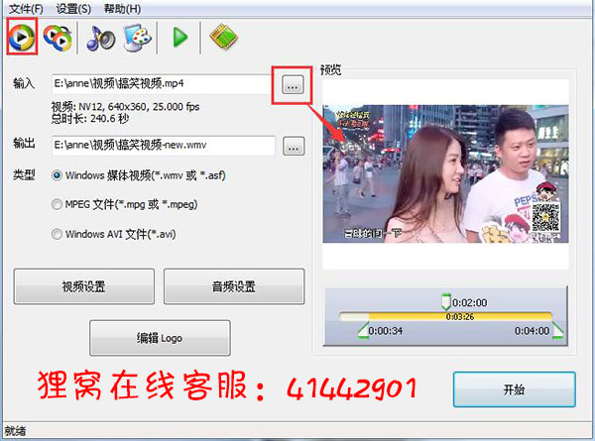Browse for input file with the ... button
Viewport: 595px width, 441px height.
click(x=293, y=84)
